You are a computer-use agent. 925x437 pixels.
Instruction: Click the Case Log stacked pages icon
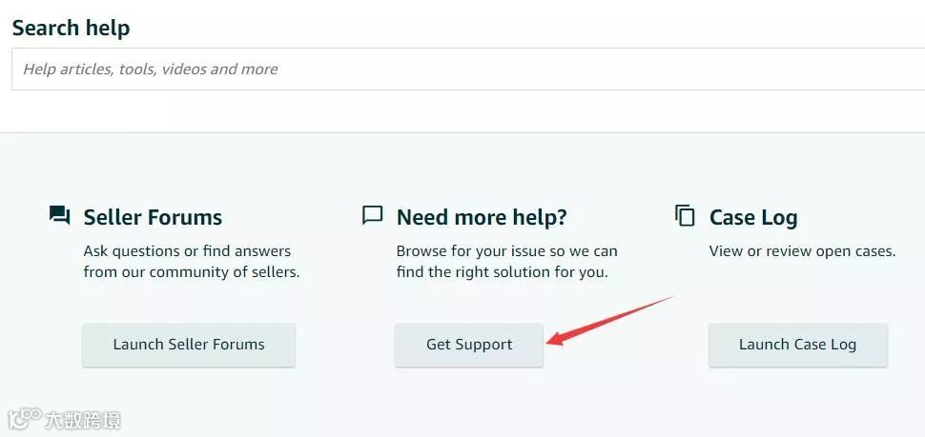pyautogui.click(x=685, y=216)
